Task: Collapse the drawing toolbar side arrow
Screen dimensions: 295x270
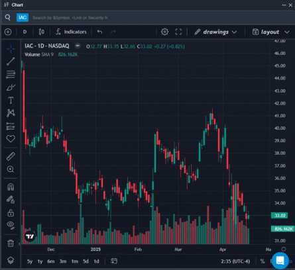Action: pyautogui.click(x=19, y=244)
